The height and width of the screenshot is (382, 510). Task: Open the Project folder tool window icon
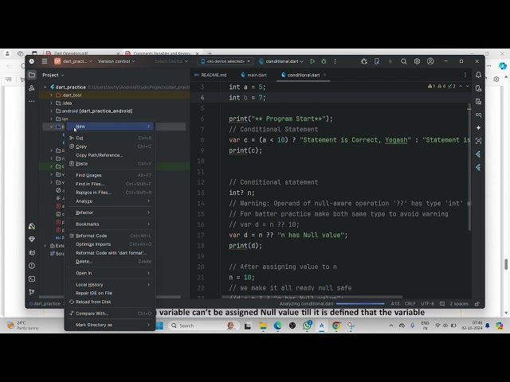[x=32, y=75]
